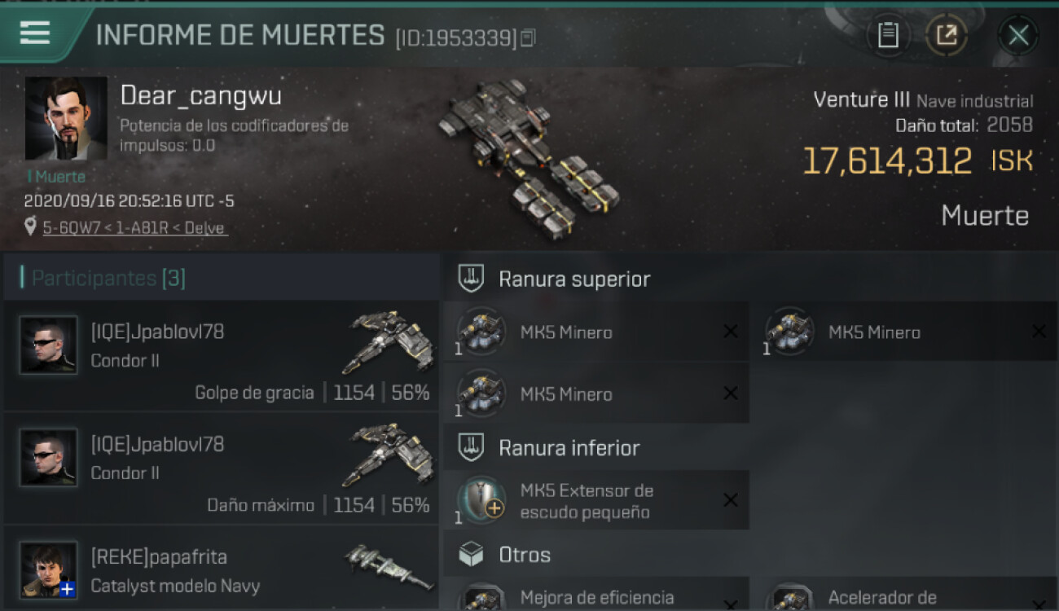This screenshot has width=1059, height=611.
Task: Select MK5 Extensor de escudo pequeño icon
Action: [481, 500]
